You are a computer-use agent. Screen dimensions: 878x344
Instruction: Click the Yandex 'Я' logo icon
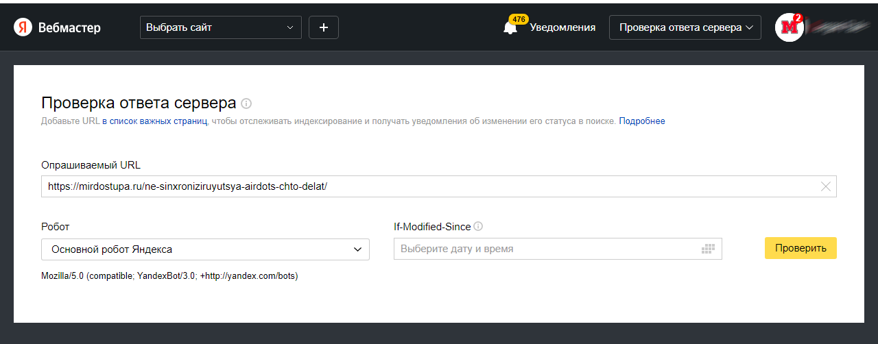tap(23, 27)
